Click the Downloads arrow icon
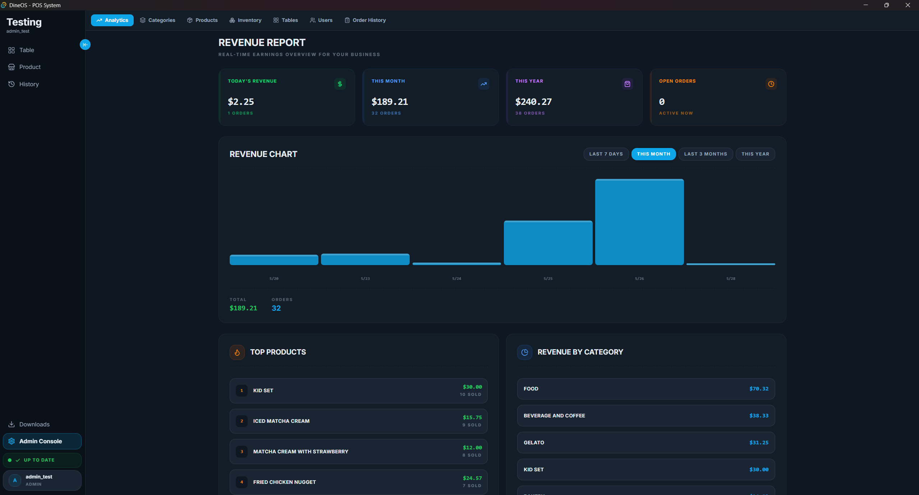This screenshot has height=495, width=919. pyautogui.click(x=12, y=424)
